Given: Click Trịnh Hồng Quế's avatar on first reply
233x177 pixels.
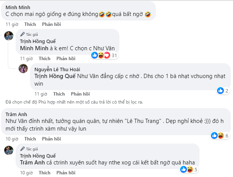Looking at the screenshot, I should (x=9, y=36).
